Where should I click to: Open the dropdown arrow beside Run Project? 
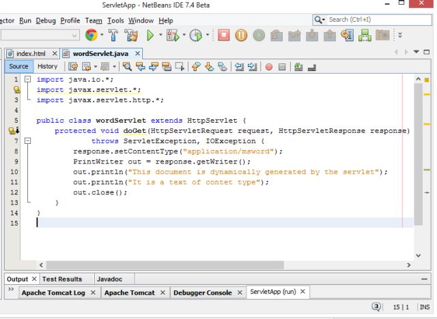[159, 35]
